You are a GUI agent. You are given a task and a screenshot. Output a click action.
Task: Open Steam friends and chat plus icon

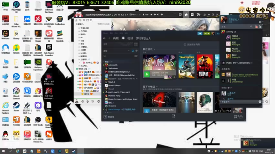[x=241, y=117]
